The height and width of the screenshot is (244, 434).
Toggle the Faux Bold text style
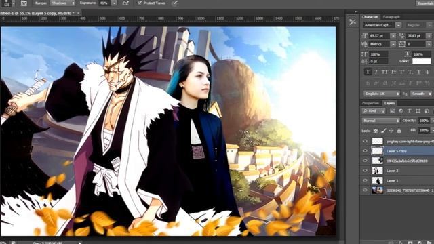pos(368,72)
